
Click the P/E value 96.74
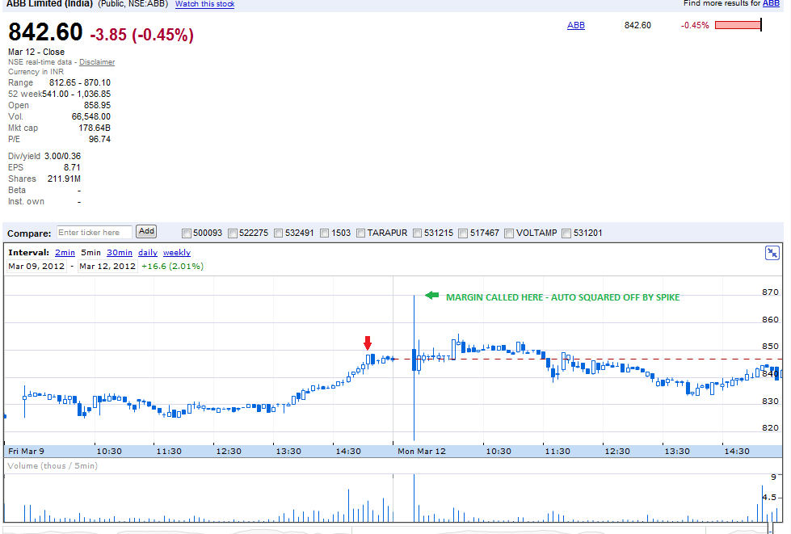[x=99, y=139]
